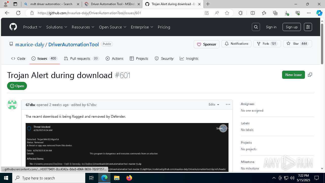Switch to the Pull requests tab

tap(82, 58)
